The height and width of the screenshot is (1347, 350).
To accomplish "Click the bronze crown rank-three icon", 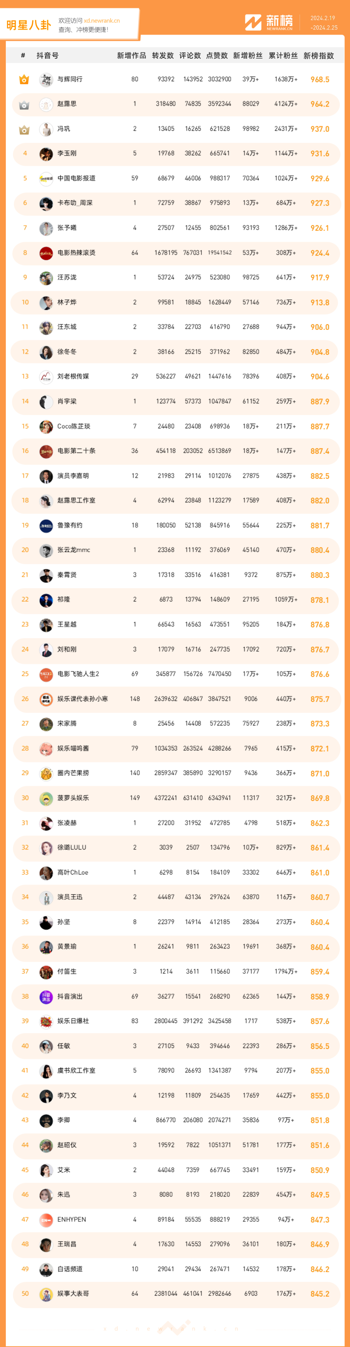I will 24,129.
